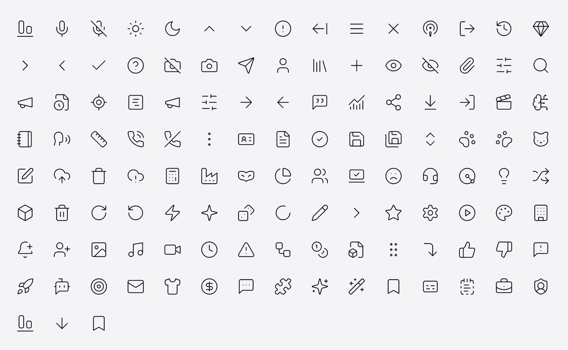Click the open eye visibility icon

393,65
